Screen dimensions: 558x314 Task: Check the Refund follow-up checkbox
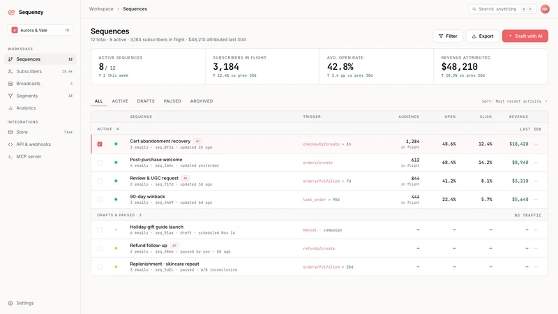100,248
